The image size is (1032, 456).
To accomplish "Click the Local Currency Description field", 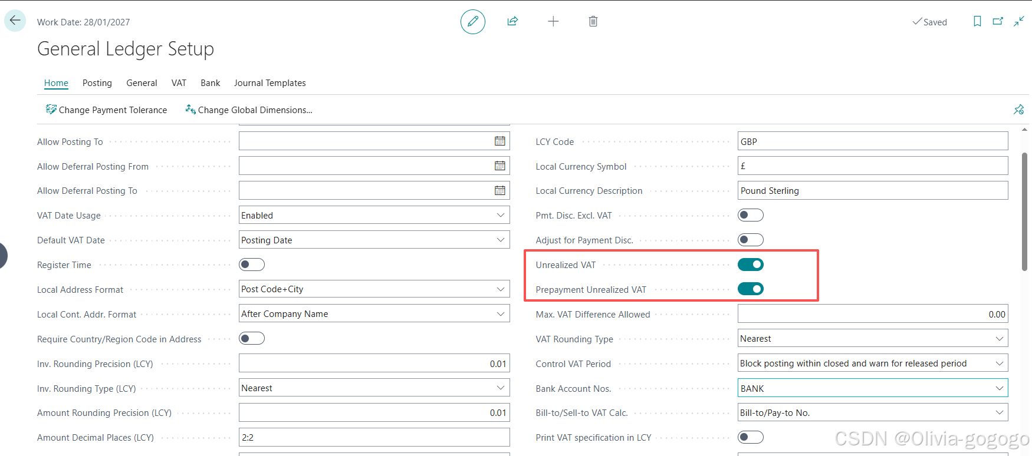I will [873, 191].
